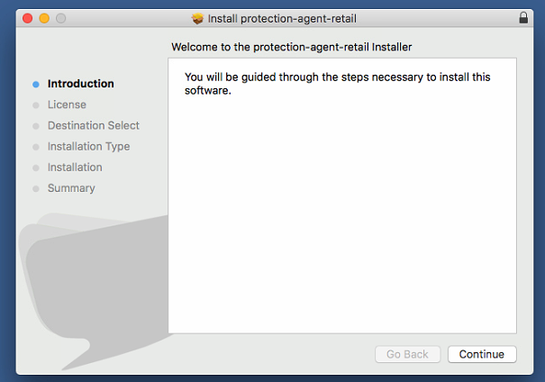Screen dimensions: 545x382
Task: Click the gray License step bullet
Action: point(36,105)
